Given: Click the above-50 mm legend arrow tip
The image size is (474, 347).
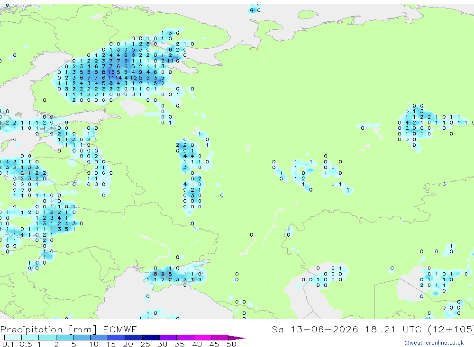Looking at the screenshot, I should tap(237, 338).
